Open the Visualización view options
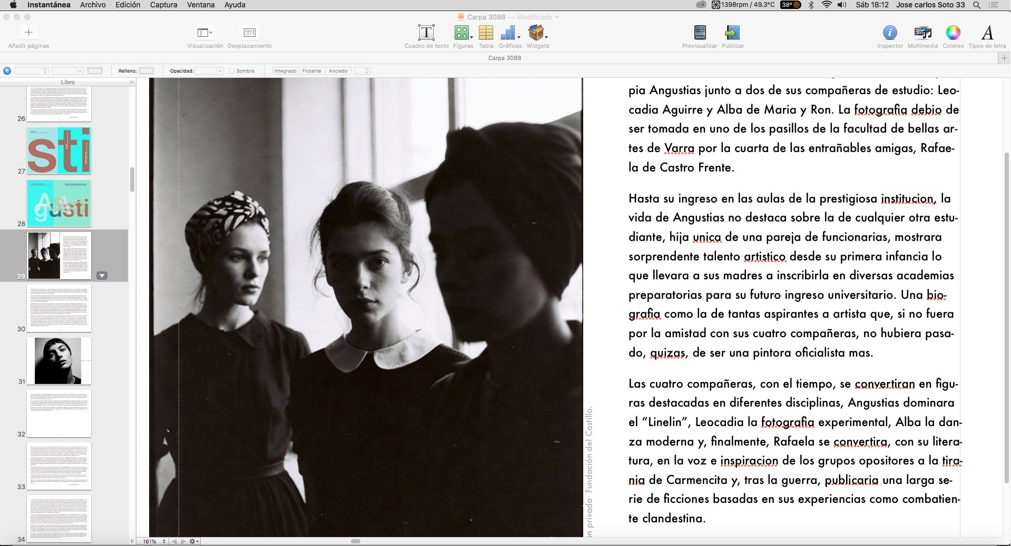The height and width of the screenshot is (546, 1011). [x=205, y=33]
